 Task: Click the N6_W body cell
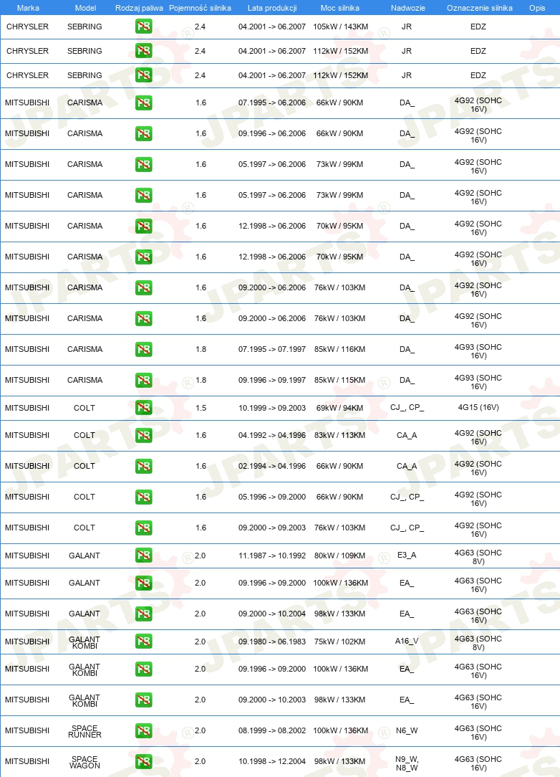[407, 730]
